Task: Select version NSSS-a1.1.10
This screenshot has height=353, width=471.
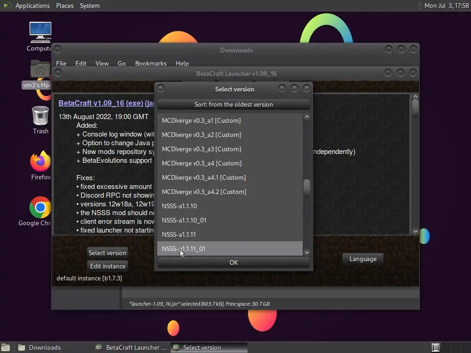Action: coord(230,206)
